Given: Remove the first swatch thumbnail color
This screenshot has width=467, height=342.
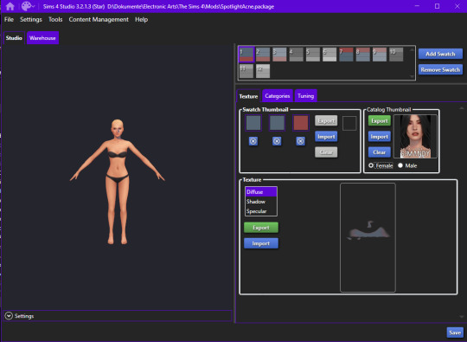Looking at the screenshot, I should coord(253,141).
